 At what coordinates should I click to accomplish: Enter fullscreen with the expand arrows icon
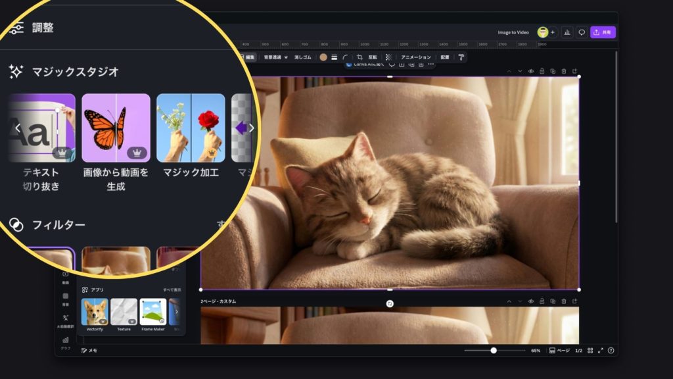pyautogui.click(x=600, y=351)
